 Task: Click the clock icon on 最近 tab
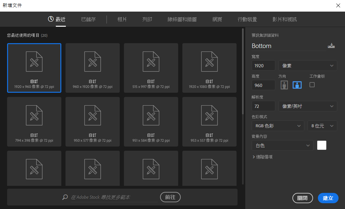point(51,19)
